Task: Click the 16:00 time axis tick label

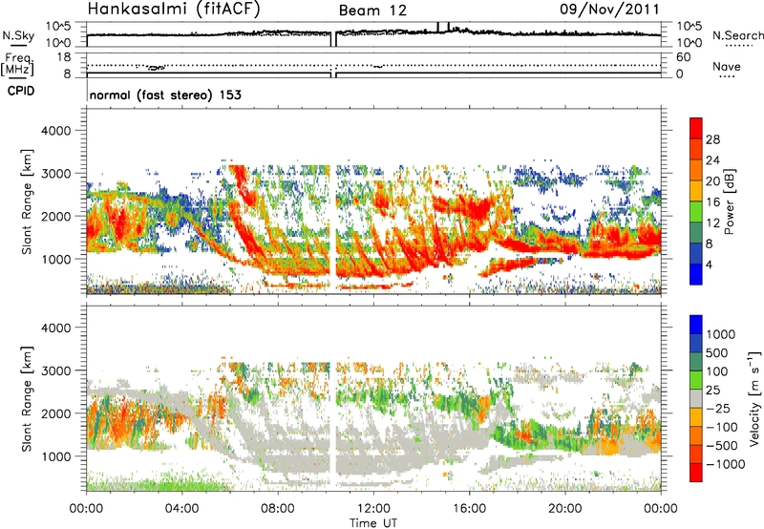Action: pos(469,509)
